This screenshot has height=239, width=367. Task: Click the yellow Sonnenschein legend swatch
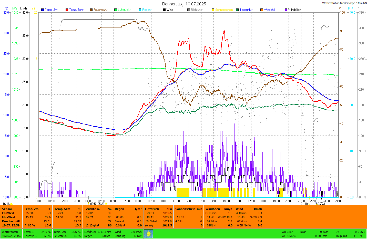213,10
